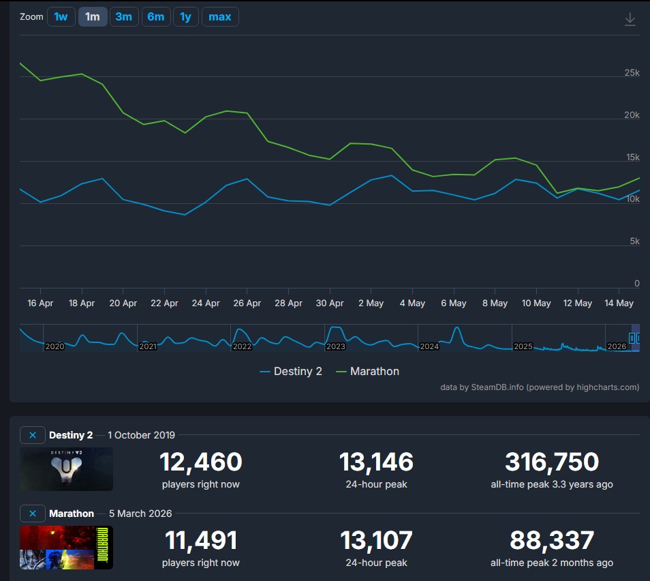Click the 1 October 2019 release date
Screen dimensions: 650x581
click(141, 435)
